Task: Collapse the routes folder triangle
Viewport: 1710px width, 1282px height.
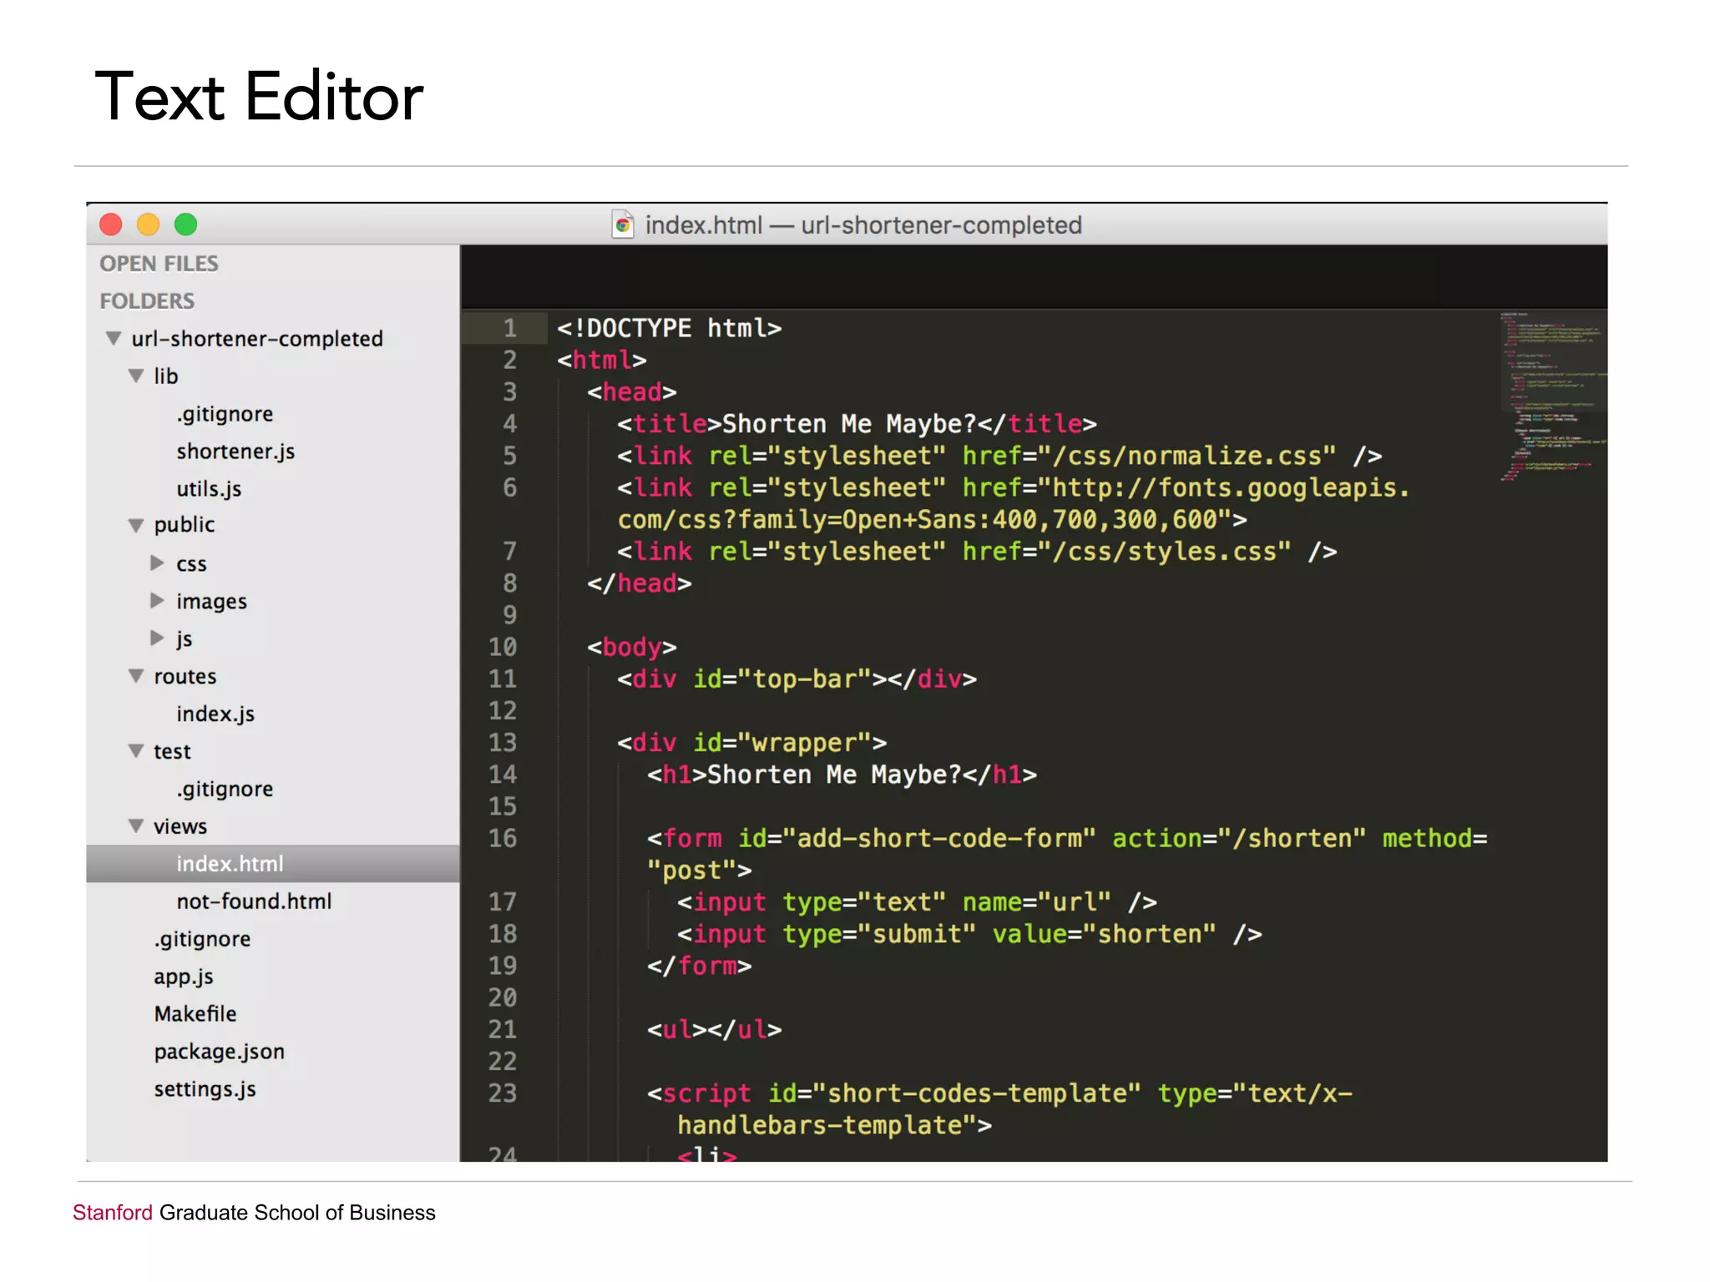Action: pyautogui.click(x=136, y=676)
